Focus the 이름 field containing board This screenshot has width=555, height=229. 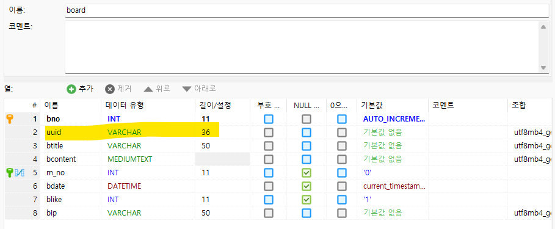pyautogui.click(x=307, y=10)
